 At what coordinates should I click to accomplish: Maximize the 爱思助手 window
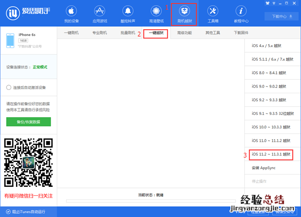[x=286, y=3]
